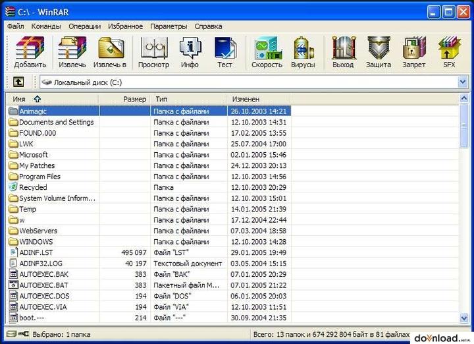The width and height of the screenshot is (474, 344).
Task: Click the Запрет (Lock) padlock icon
Action: pyautogui.click(x=414, y=51)
